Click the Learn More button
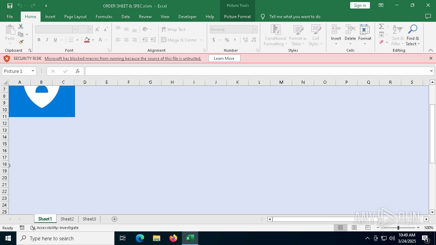The height and width of the screenshot is (245, 436). pyautogui.click(x=224, y=59)
